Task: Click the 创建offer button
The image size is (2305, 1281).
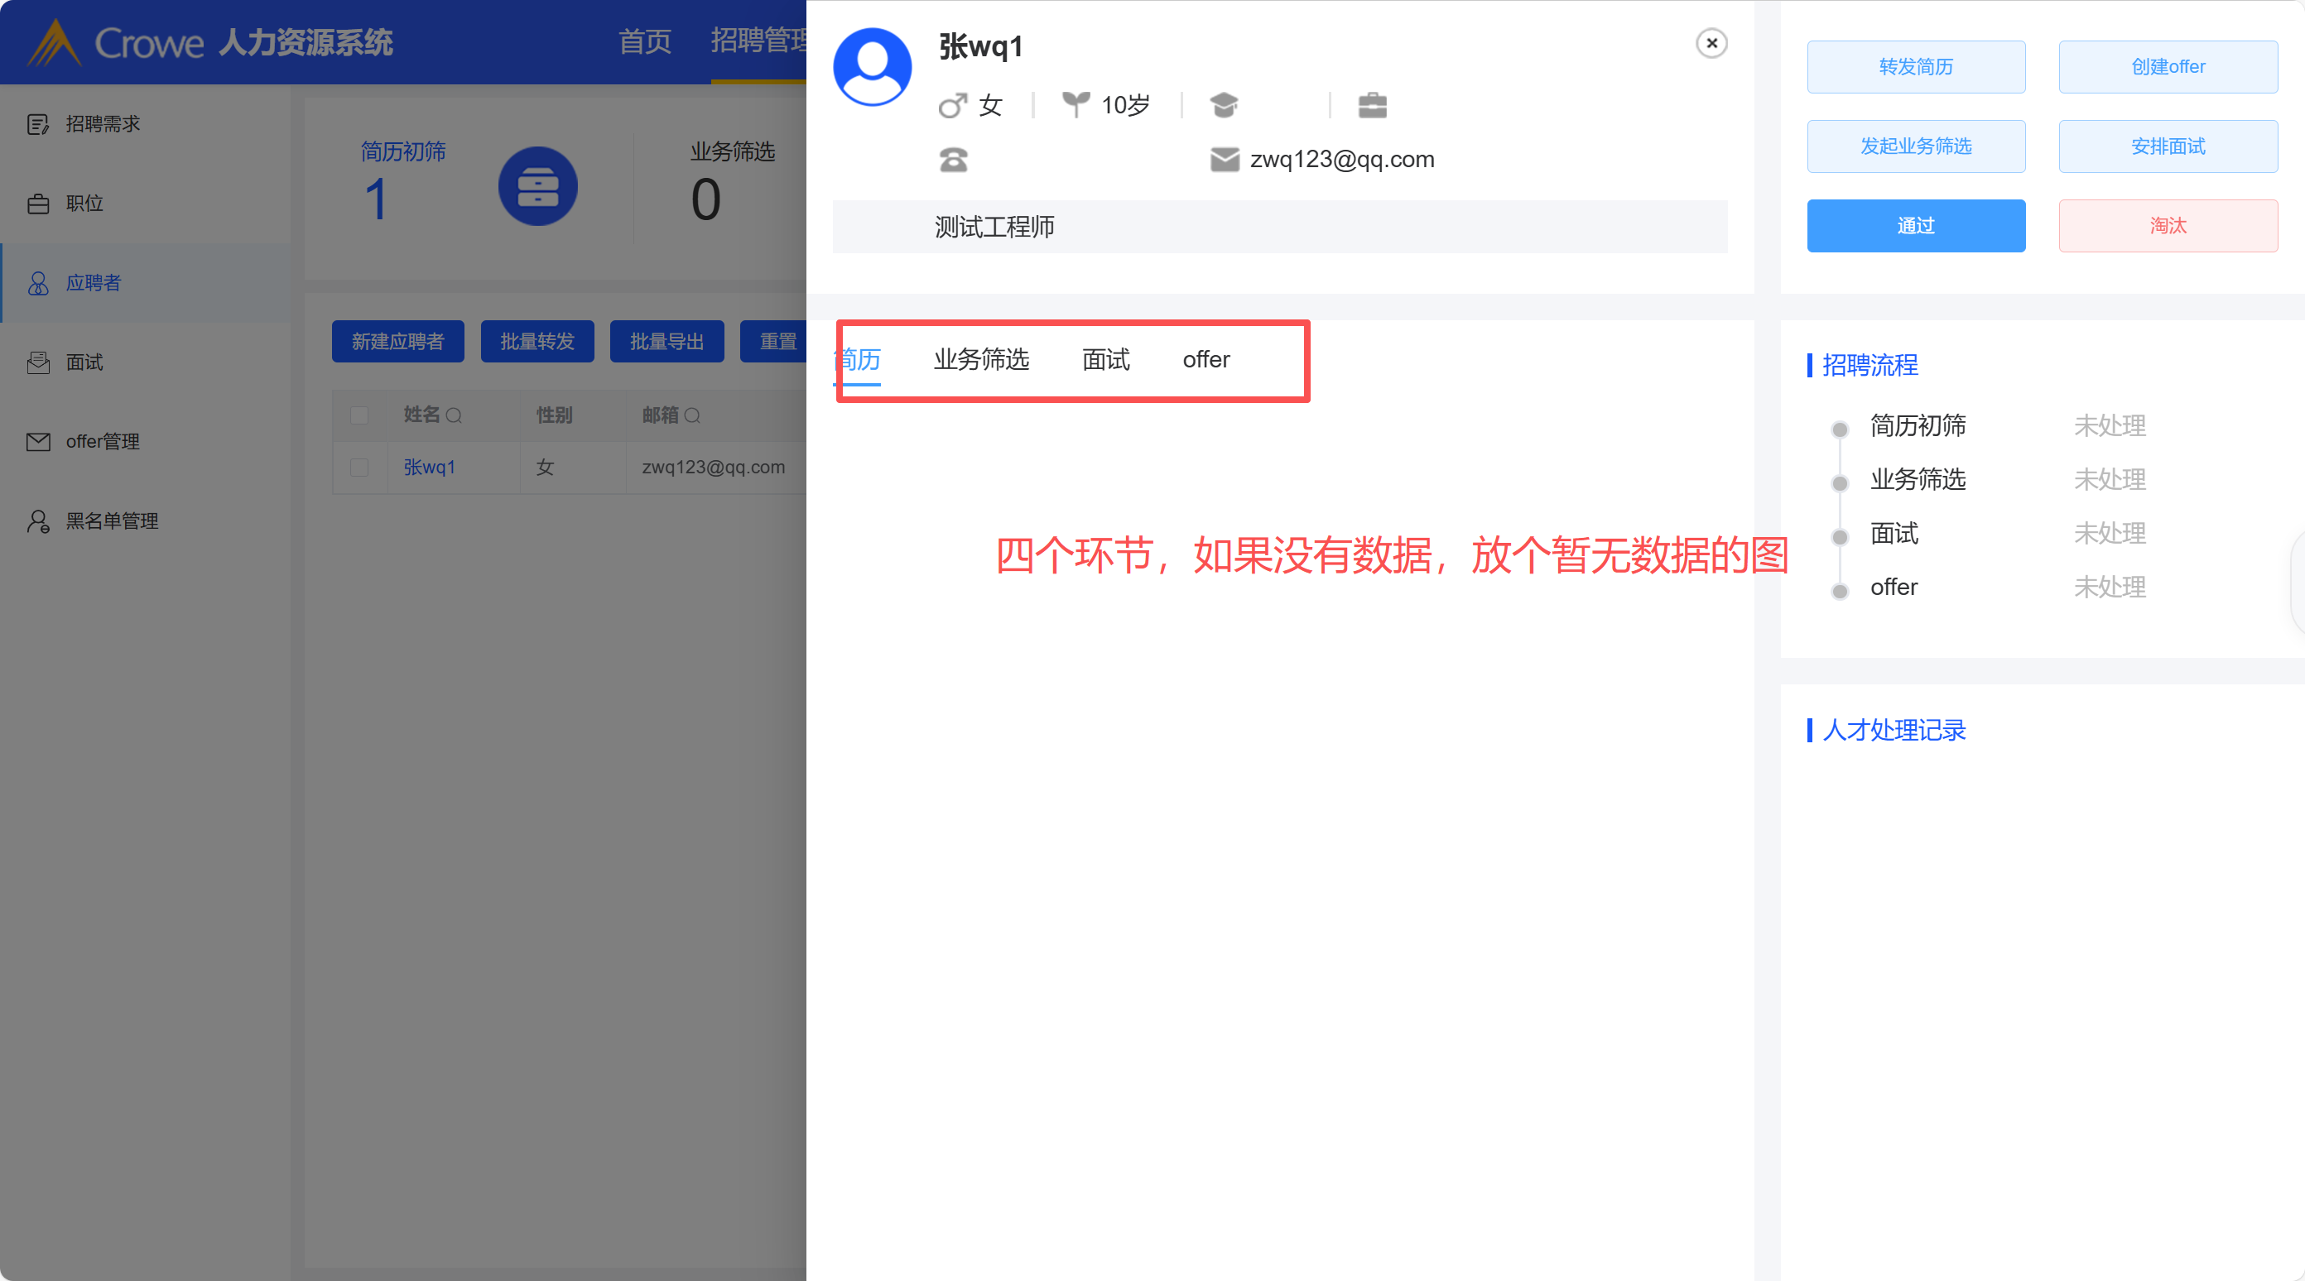Action: tap(2168, 67)
